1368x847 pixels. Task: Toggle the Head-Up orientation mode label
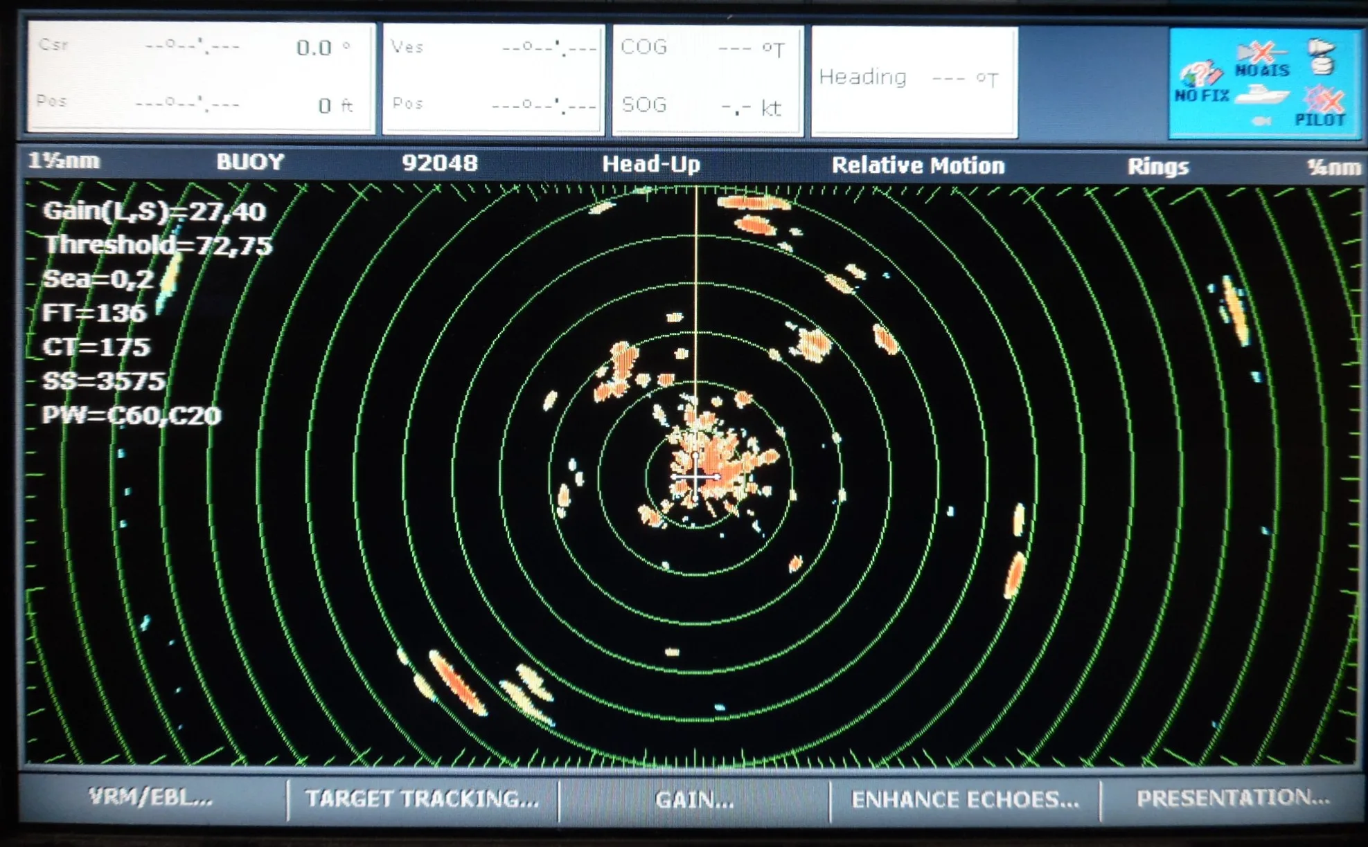pos(651,165)
